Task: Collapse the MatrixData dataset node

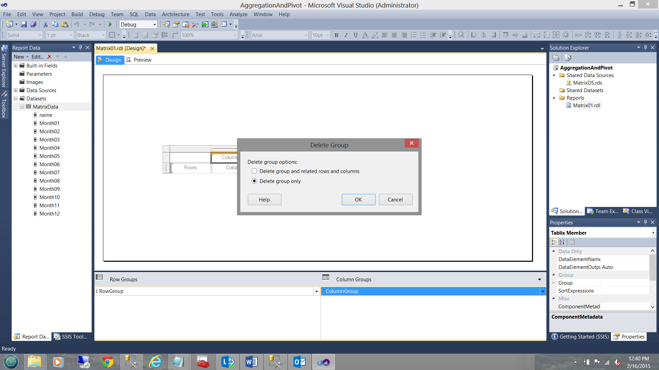Action: coord(22,107)
